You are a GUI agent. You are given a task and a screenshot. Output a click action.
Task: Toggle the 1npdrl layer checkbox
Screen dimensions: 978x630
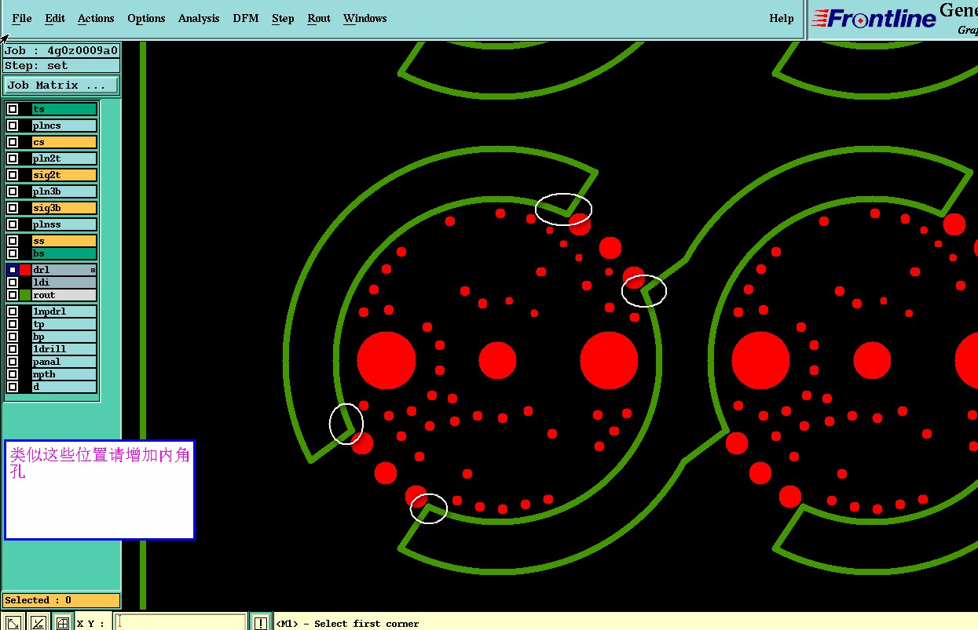(x=13, y=311)
